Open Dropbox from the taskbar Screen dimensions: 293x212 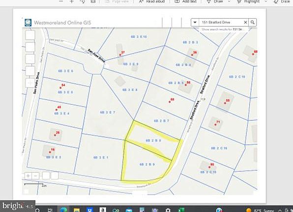coord(90,210)
